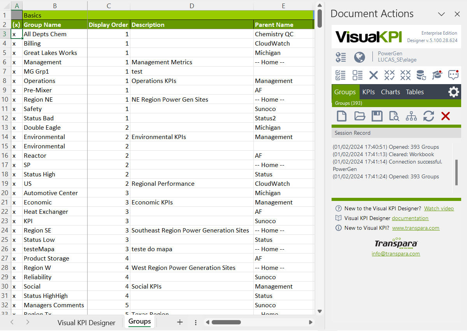Click the save floppy disk icon
The image size is (467, 331).
(x=377, y=116)
